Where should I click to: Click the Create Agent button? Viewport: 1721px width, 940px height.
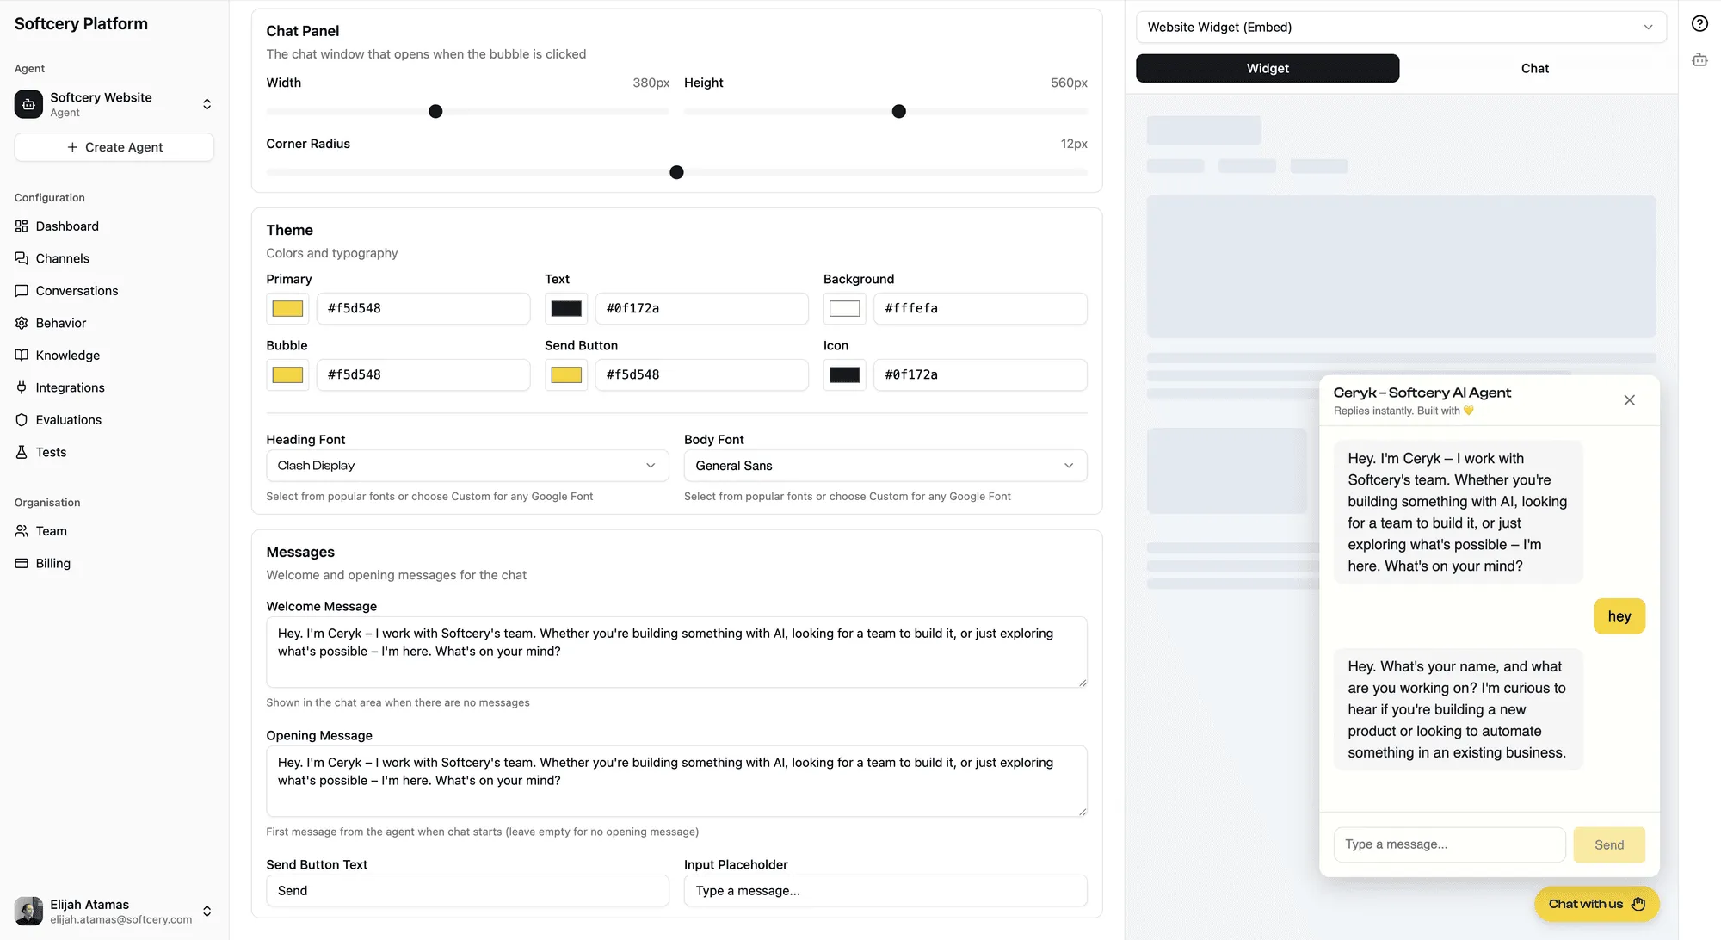(114, 147)
